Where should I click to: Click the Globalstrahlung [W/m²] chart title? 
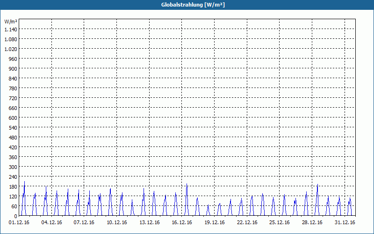(193, 5)
